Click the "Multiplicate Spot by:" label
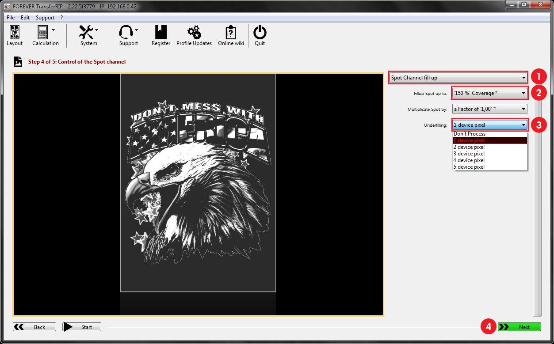Viewport: 554px width, 344px height. [x=428, y=109]
